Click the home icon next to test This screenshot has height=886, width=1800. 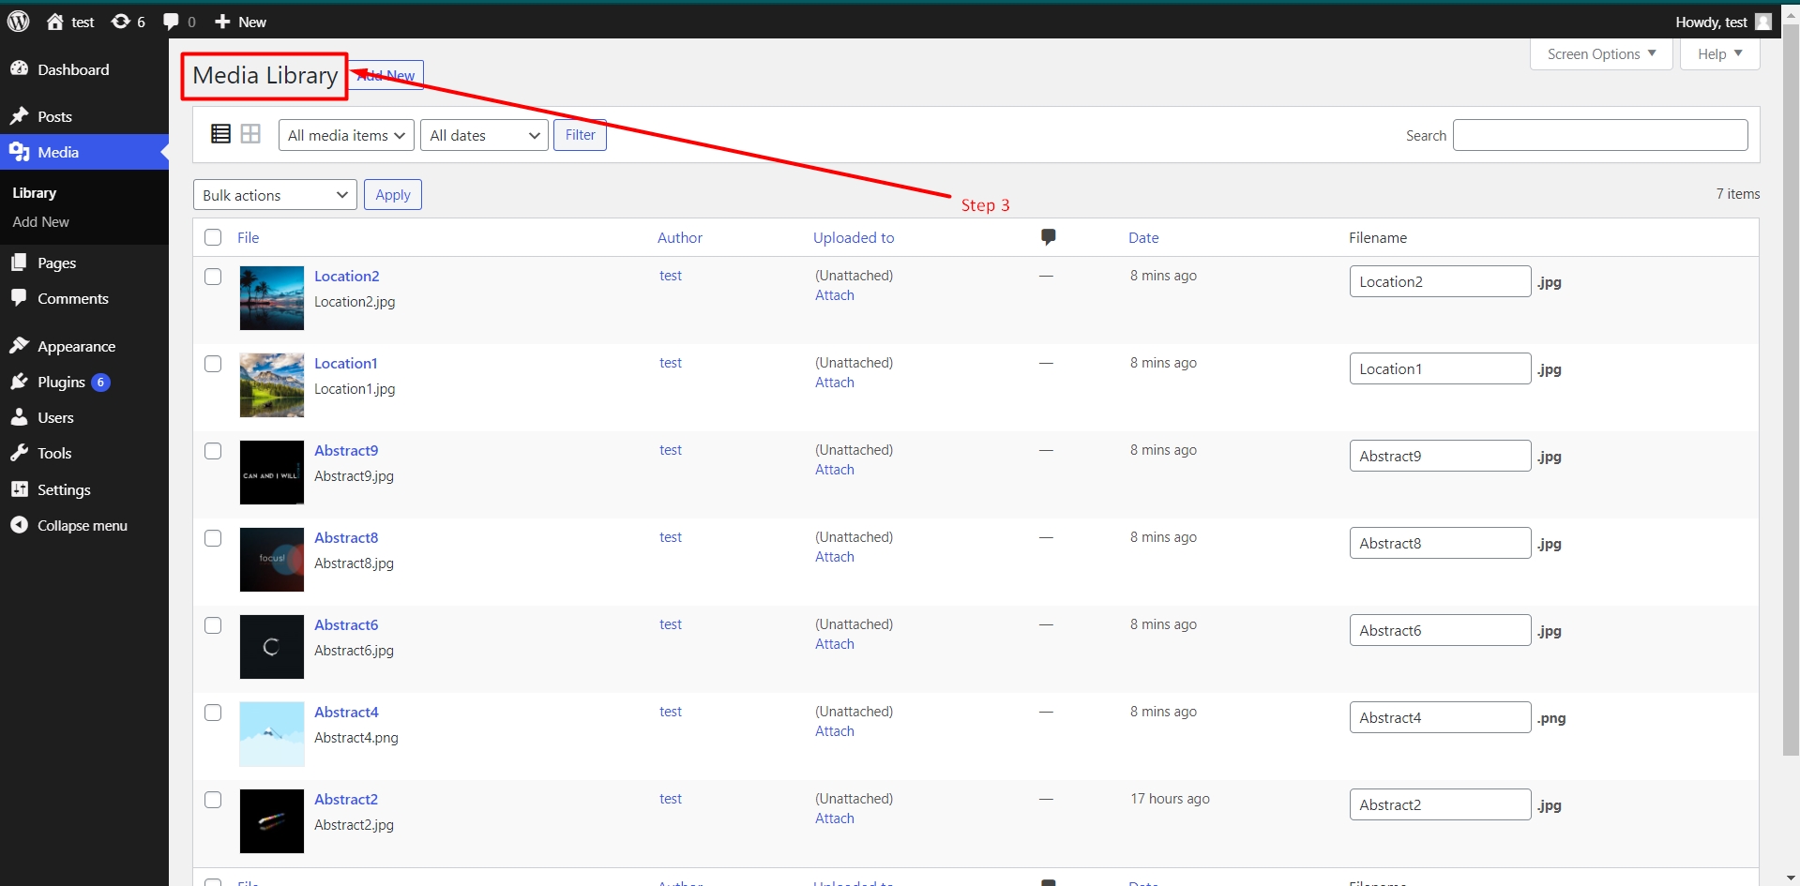point(55,22)
